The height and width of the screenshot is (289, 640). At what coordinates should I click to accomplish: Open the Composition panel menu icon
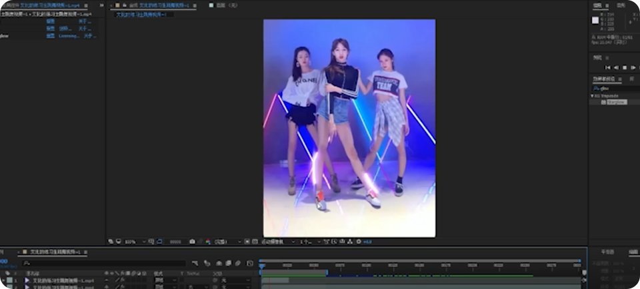(x=193, y=6)
